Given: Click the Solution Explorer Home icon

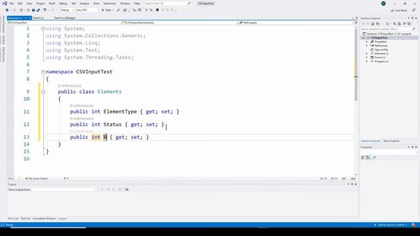Looking at the screenshot, I should click(373, 24).
